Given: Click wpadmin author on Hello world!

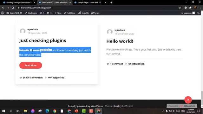Looking at the screenshot, I should click(x=120, y=30).
